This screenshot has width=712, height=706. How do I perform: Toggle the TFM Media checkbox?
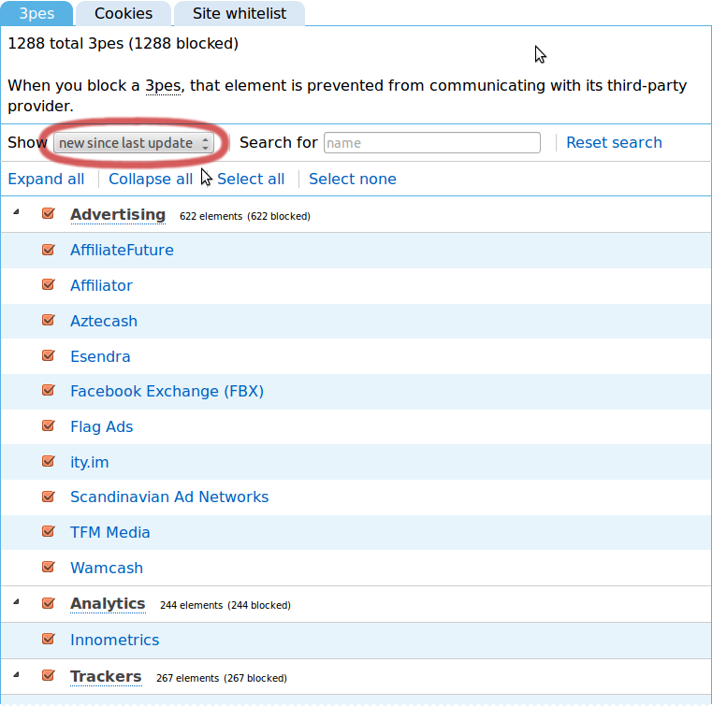pos(49,532)
